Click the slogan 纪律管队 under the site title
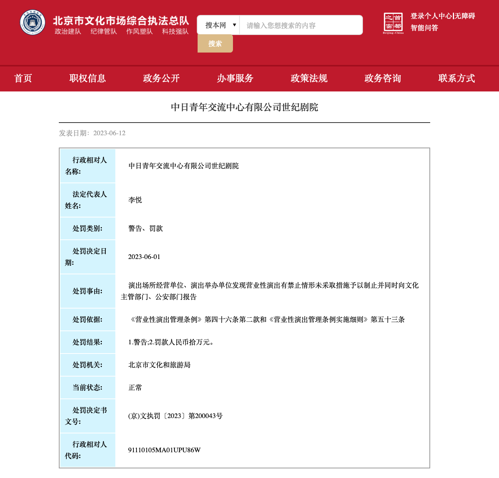Screen dimensions: 499x478 (104, 32)
